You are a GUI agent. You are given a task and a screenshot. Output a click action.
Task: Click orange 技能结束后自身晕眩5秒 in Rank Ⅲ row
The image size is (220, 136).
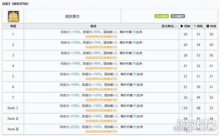pos(101,132)
